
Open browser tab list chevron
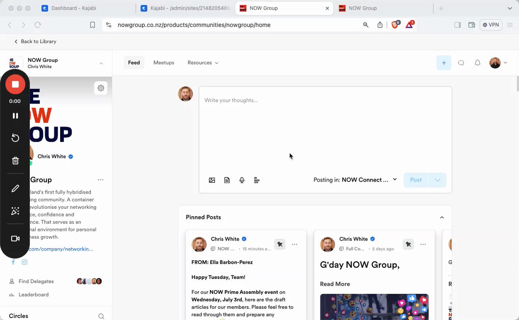click(510, 8)
